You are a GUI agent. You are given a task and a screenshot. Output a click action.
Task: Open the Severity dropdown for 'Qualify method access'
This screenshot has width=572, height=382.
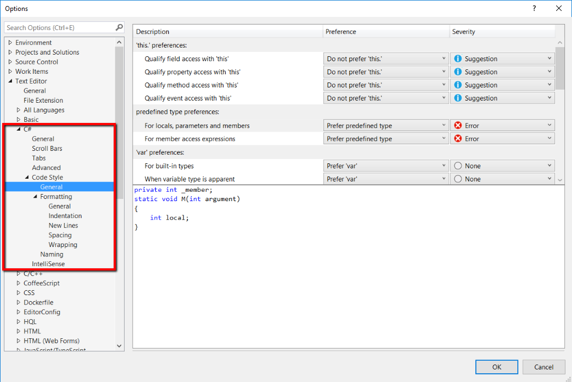(550, 85)
